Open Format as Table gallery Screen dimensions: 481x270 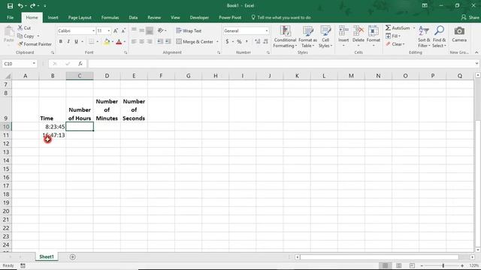click(307, 37)
